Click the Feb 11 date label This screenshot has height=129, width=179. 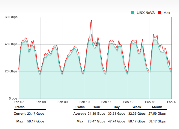pyautogui.click(x=106, y=102)
